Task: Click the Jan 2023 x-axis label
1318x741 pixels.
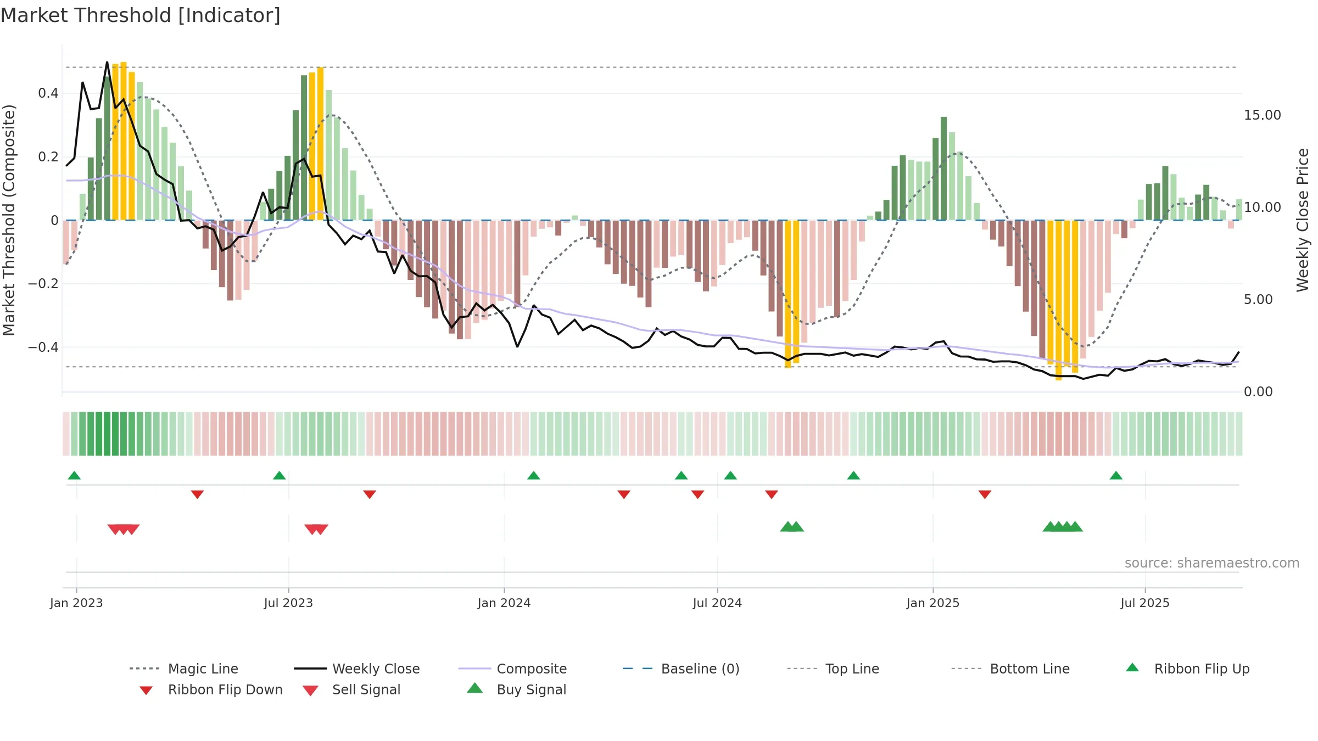Action: (x=76, y=603)
